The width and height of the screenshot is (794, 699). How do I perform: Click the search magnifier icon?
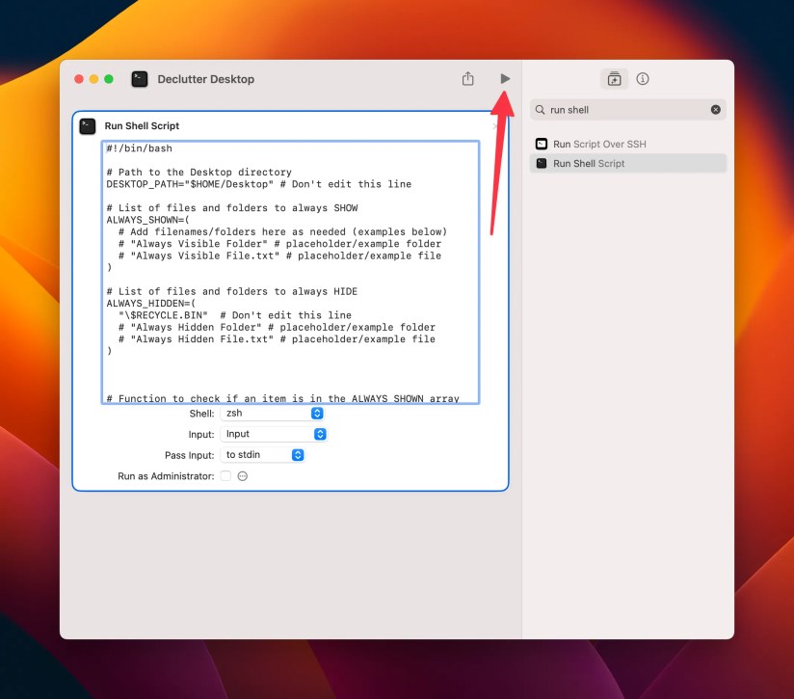pyautogui.click(x=541, y=110)
